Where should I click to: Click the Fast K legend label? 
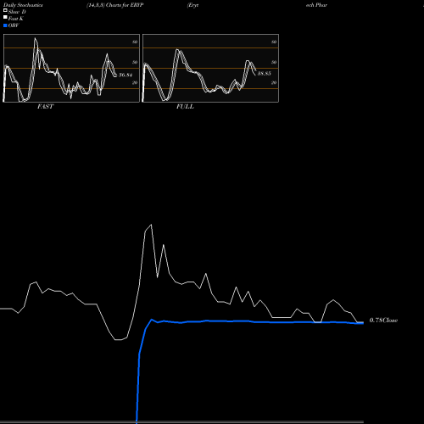click(16, 19)
